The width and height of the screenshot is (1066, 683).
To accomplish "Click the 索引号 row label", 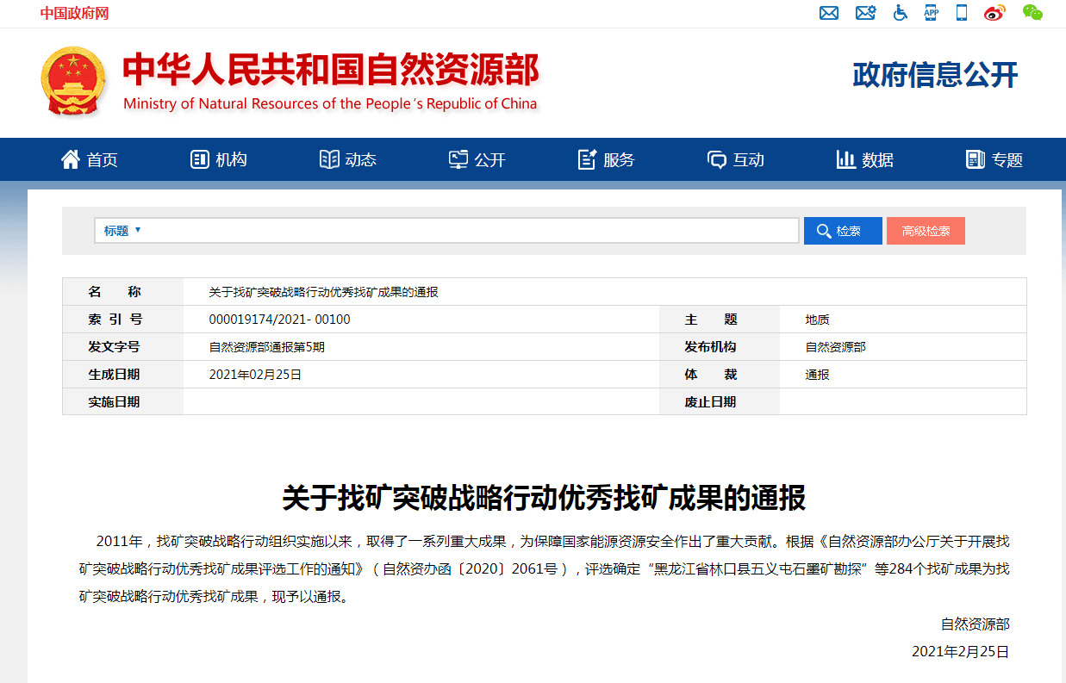I will [115, 320].
